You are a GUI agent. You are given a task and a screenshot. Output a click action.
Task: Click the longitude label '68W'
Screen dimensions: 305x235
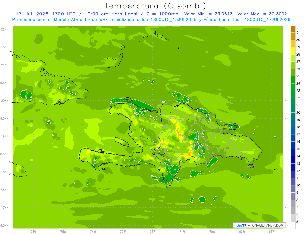272,232
